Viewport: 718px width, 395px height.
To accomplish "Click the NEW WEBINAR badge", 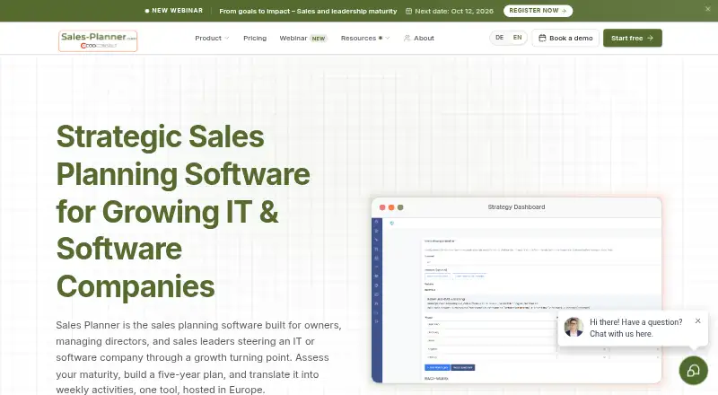I will coord(173,11).
